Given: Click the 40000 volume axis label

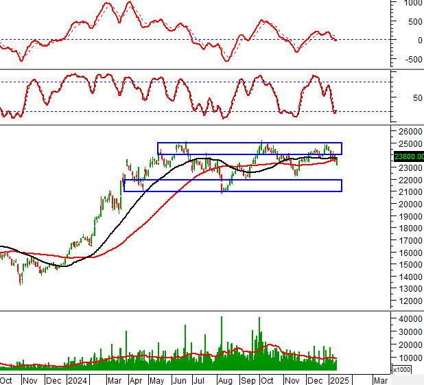Looking at the screenshot, I should pyautogui.click(x=409, y=318).
